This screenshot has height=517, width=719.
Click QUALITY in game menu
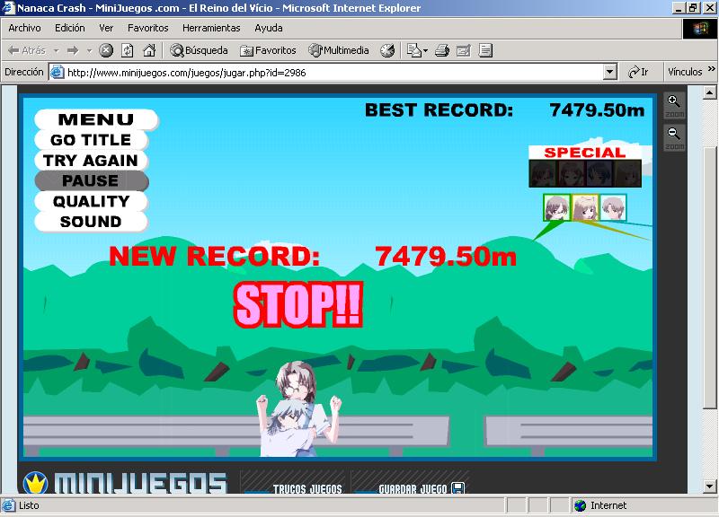point(91,201)
